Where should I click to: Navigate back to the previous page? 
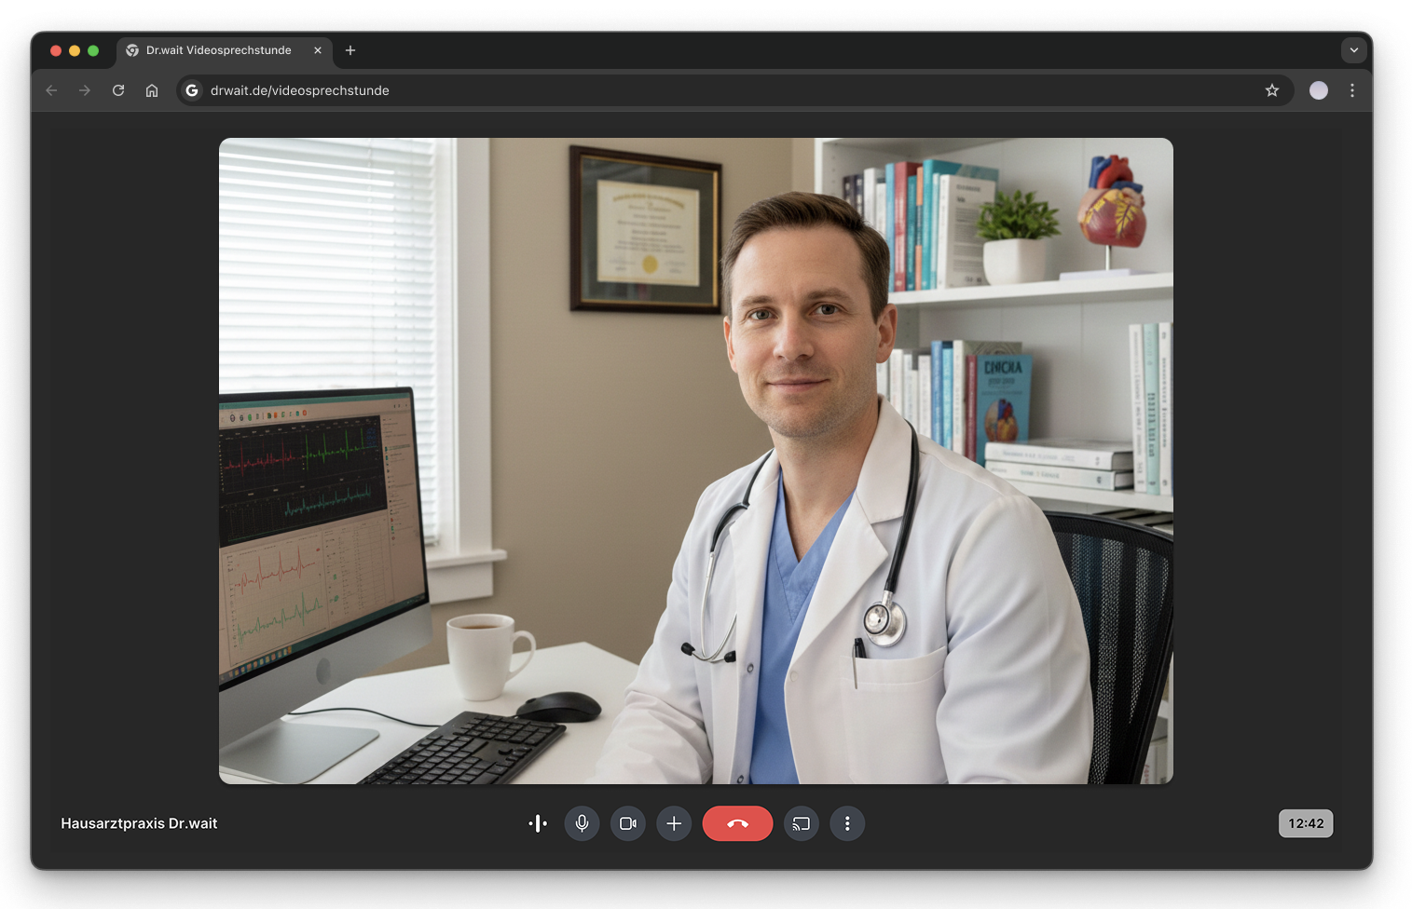(x=51, y=90)
